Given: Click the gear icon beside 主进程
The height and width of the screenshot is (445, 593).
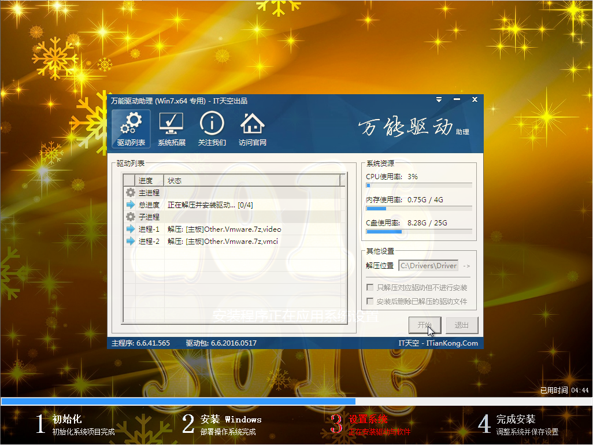Looking at the screenshot, I should (x=129, y=192).
